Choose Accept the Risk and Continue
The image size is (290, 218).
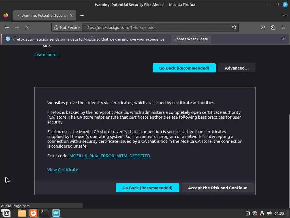click(217, 188)
